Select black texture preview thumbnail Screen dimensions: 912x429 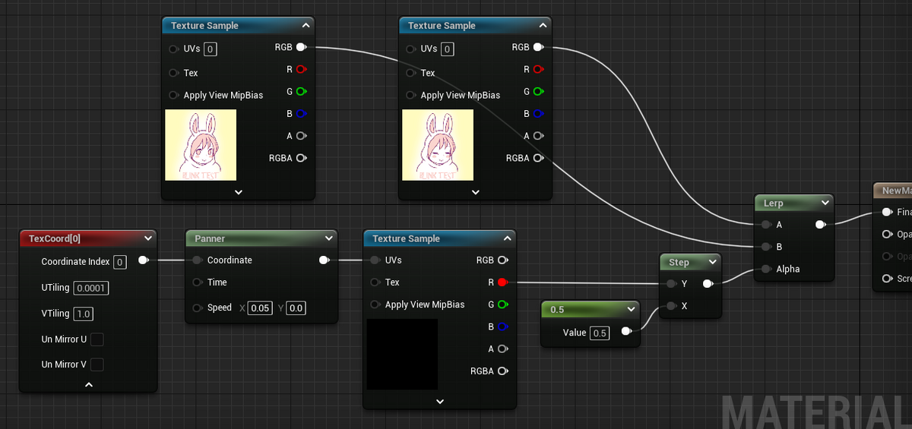tap(402, 355)
